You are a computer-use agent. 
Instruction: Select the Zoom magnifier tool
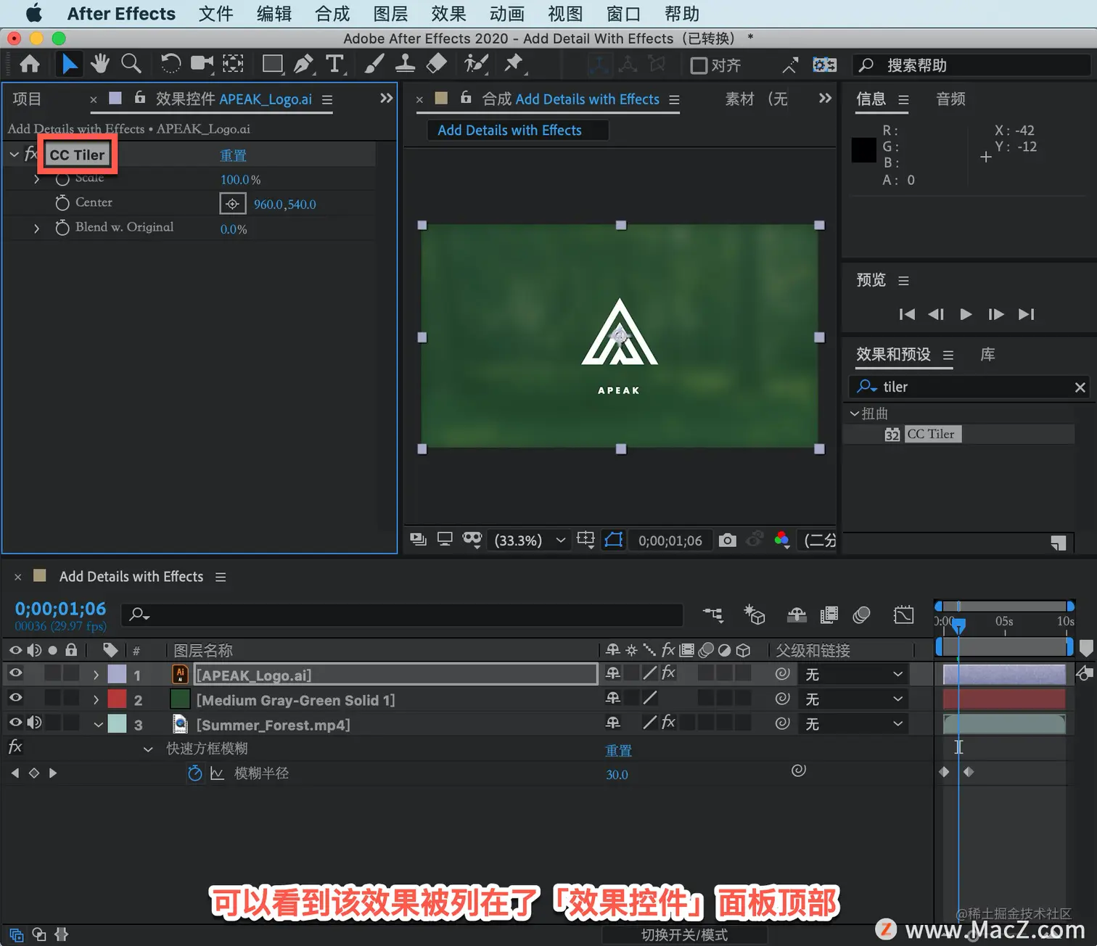[131, 65]
